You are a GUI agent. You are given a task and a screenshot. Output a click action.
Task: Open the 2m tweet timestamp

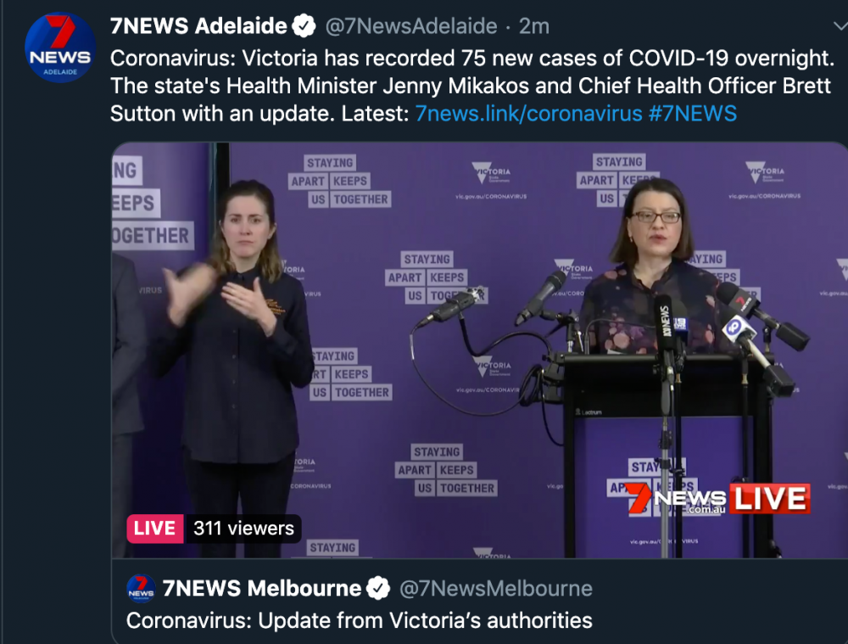coord(533,26)
